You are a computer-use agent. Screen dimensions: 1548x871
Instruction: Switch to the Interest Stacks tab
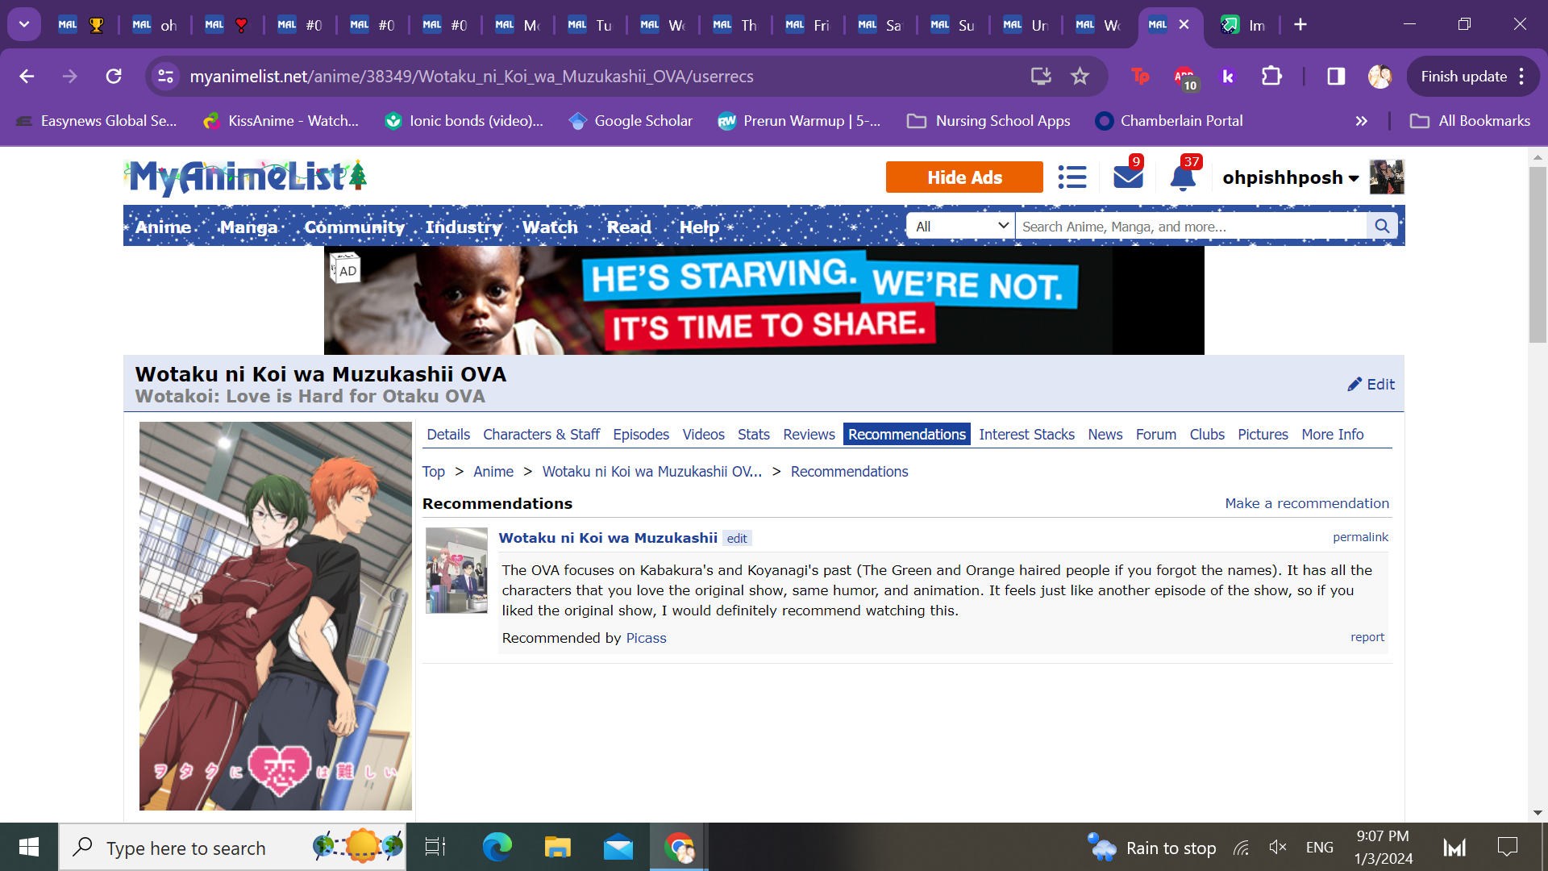(x=1026, y=435)
